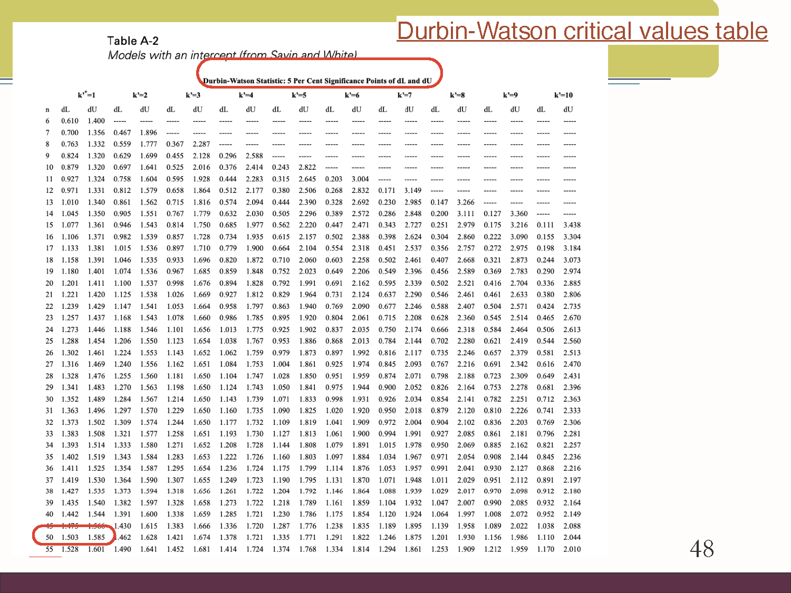
Task: Click the Durbin-Watson critical values table title
Action: [x=582, y=31]
